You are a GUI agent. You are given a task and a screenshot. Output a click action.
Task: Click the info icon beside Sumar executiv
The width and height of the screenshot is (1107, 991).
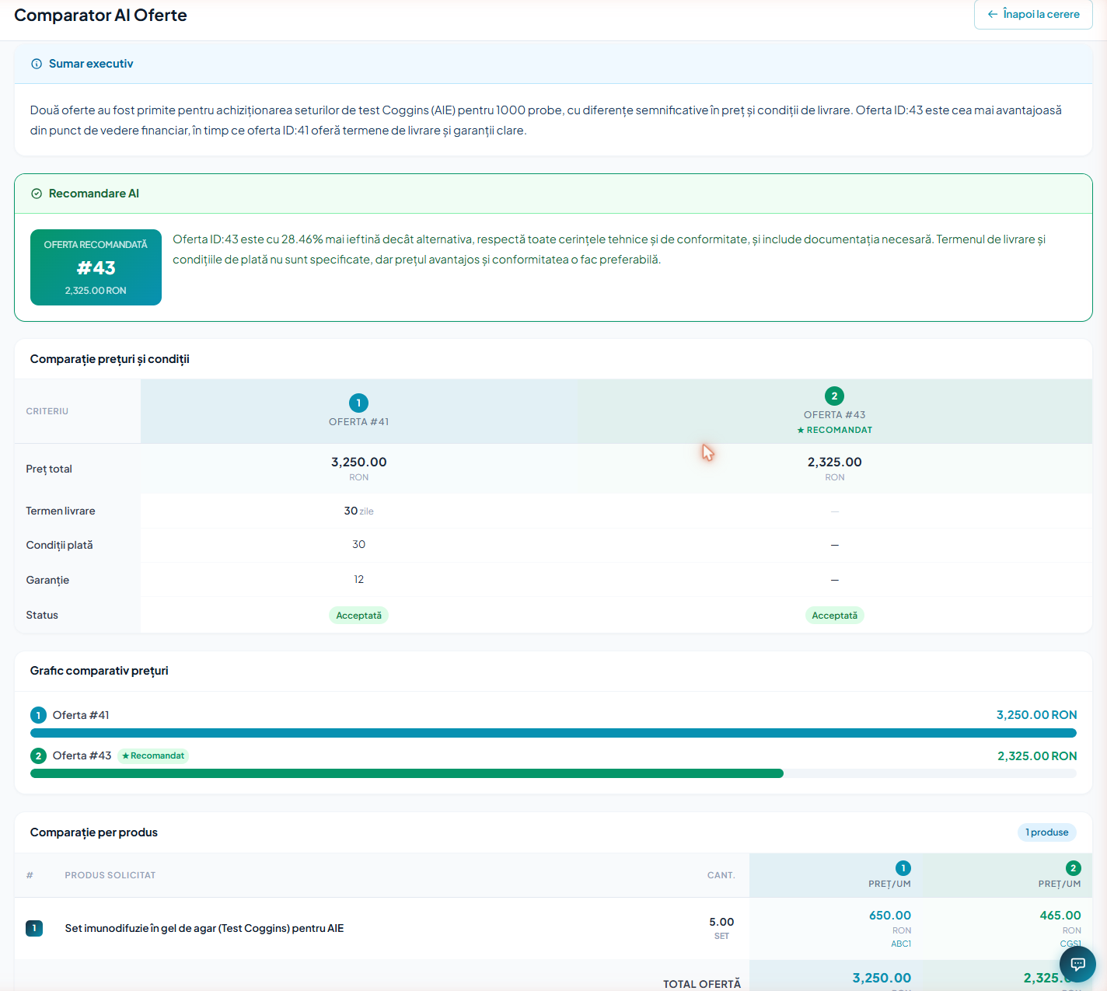[x=37, y=64]
